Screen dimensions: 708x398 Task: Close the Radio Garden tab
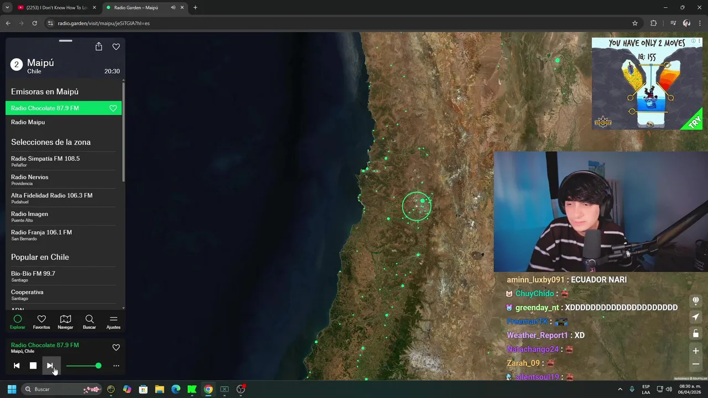pyautogui.click(x=182, y=8)
